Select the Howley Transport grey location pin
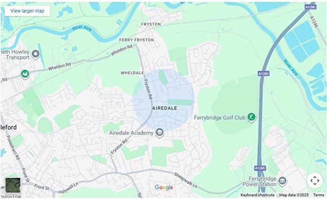The image size is (327, 199). [x=36, y=54]
